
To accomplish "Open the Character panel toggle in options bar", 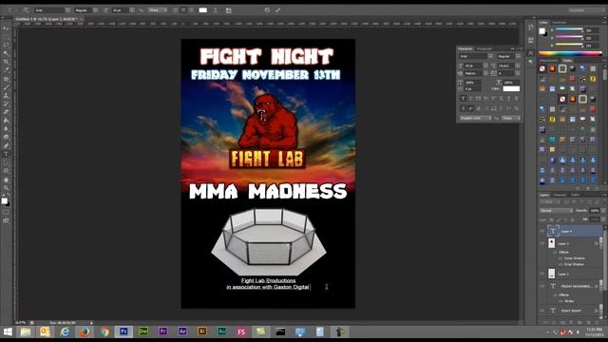I will point(228,10).
